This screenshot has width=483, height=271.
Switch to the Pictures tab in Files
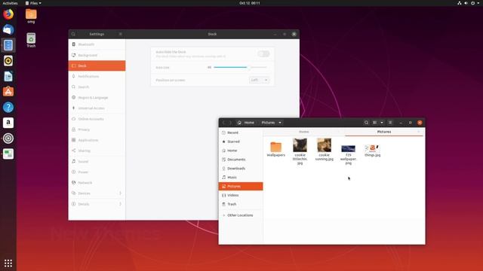pyautogui.click(x=384, y=132)
